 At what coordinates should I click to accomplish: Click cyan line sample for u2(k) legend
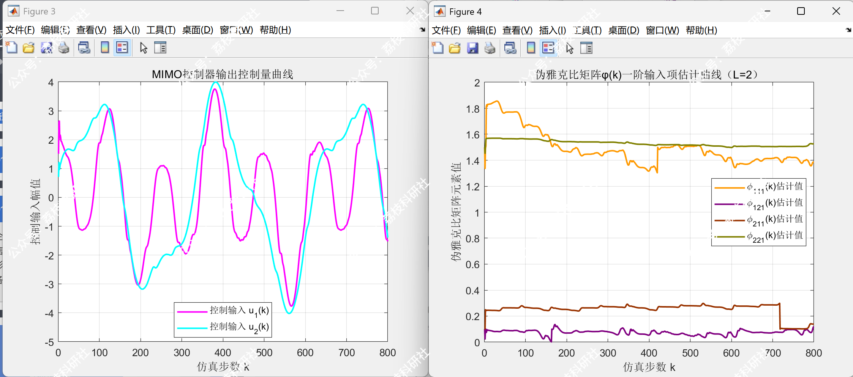pyautogui.click(x=192, y=328)
